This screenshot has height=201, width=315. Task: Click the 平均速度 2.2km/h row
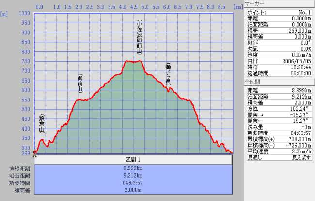(x=279, y=151)
